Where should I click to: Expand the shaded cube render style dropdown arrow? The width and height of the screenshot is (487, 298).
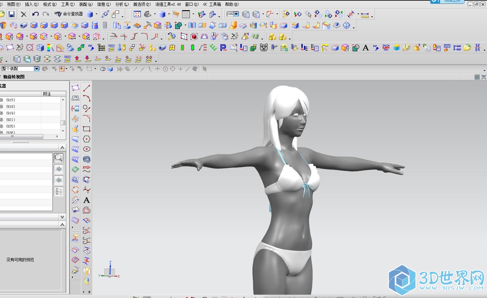pyautogui.click(x=169, y=14)
